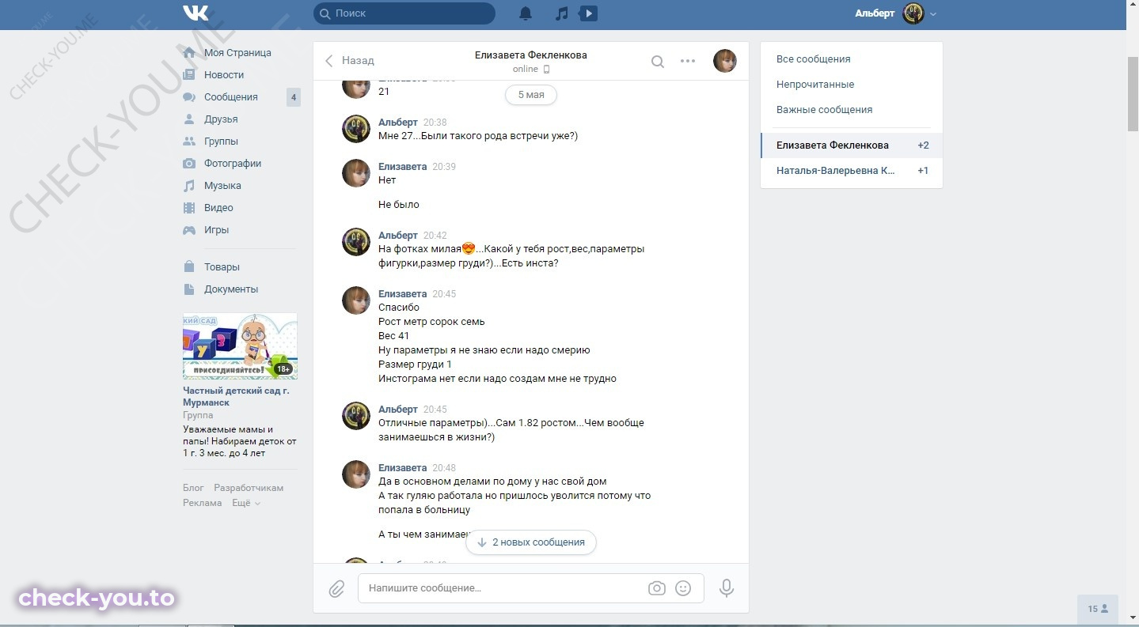
Task: Open Сообщения in sidebar
Action: coord(231,97)
